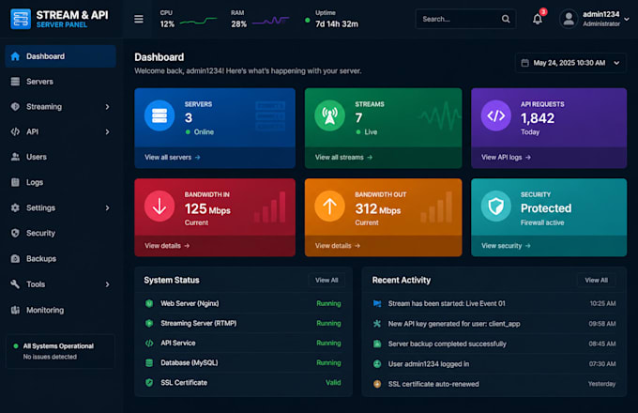
Task: Click 'New API key generated for user: client_app'
Action: pos(454,324)
